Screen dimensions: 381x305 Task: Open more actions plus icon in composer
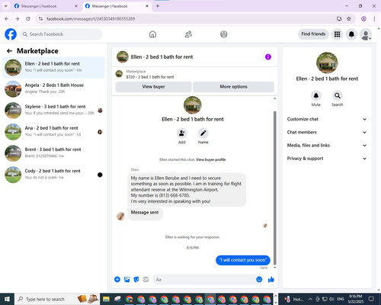[117, 280]
